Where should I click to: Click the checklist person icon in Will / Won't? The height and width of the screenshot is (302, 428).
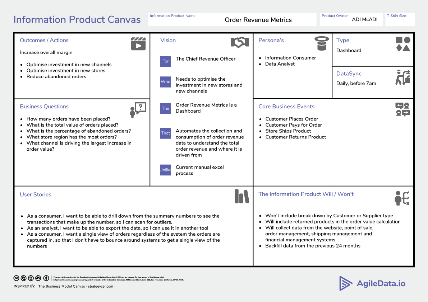pyautogui.click(x=402, y=198)
